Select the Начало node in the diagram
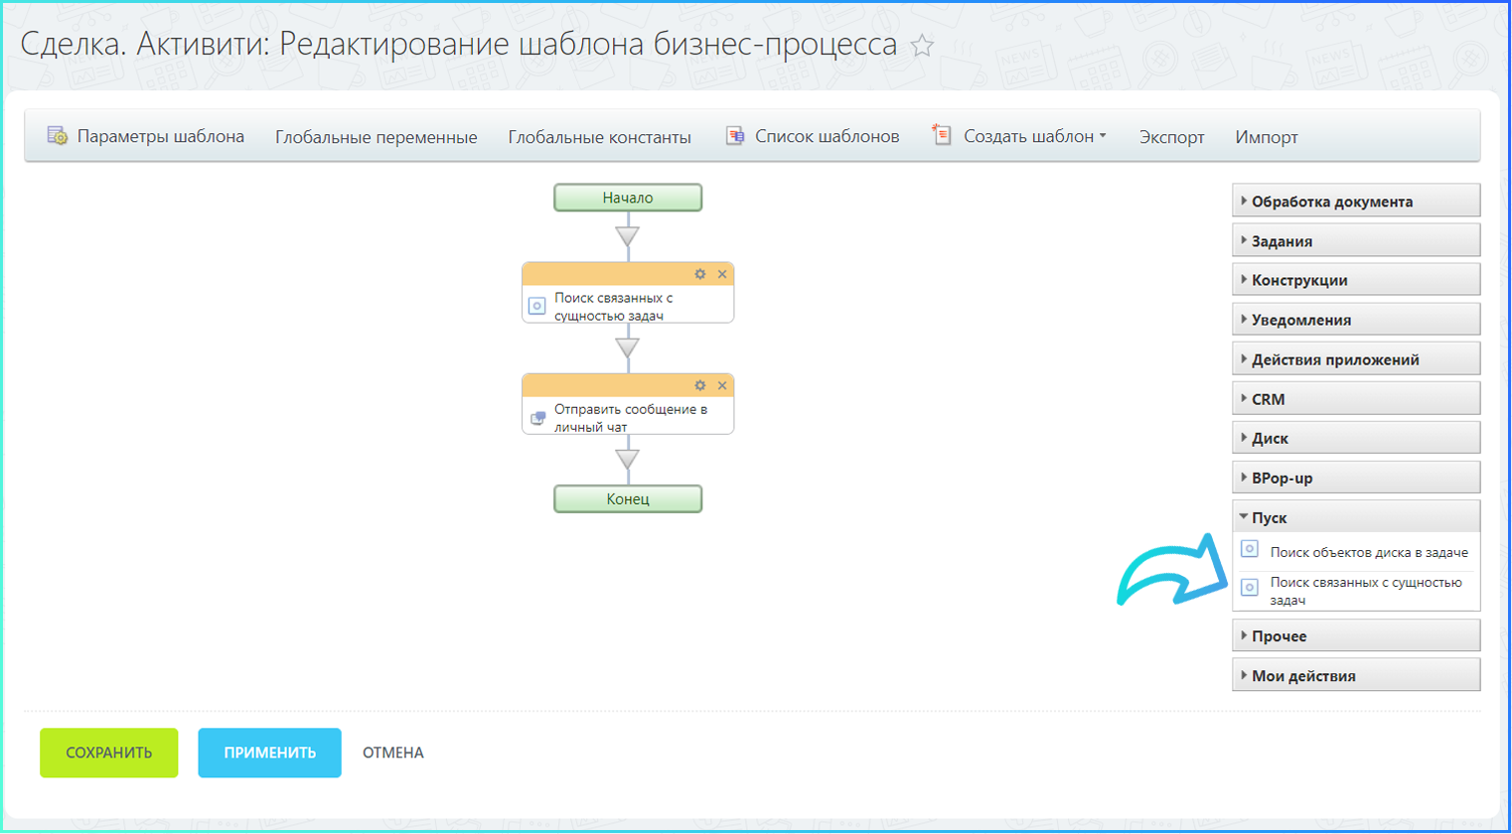The image size is (1512, 834). pos(628,198)
